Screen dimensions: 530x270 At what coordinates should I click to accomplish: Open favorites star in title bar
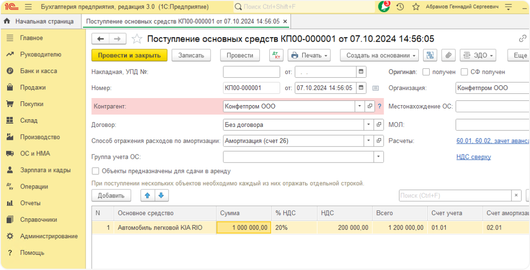pyautogui.click(x=416, y=7)
